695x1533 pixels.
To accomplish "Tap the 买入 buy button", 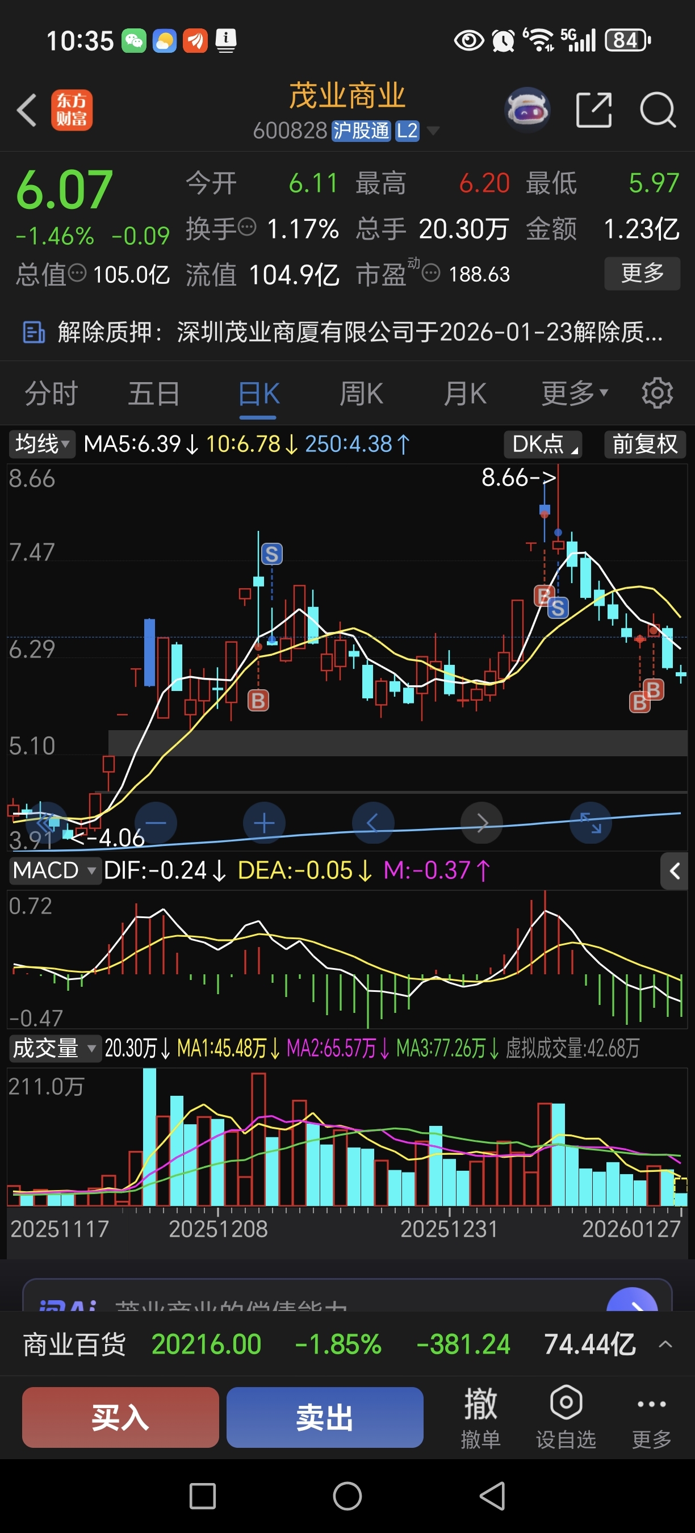I will coord(121,1418).
